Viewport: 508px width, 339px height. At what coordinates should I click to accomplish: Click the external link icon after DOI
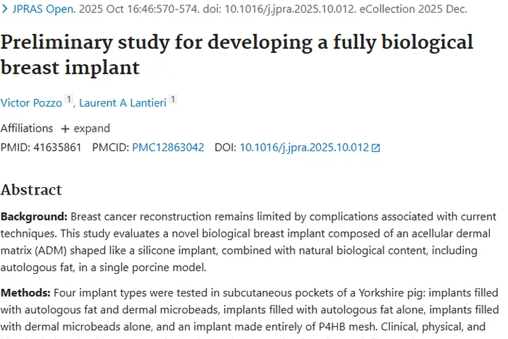point(376,148)
